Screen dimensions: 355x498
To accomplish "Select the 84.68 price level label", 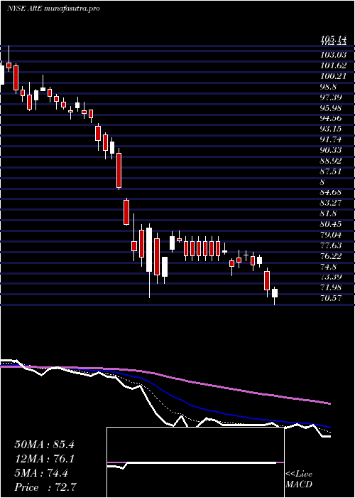I will point(331,193).
